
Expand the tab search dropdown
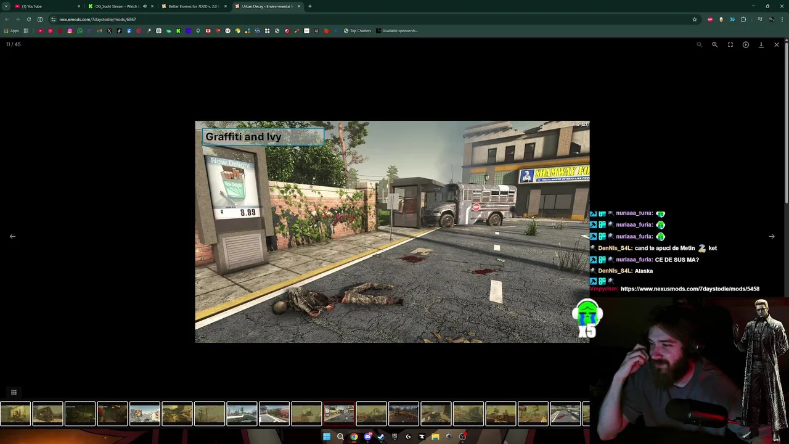click(6, 6)
